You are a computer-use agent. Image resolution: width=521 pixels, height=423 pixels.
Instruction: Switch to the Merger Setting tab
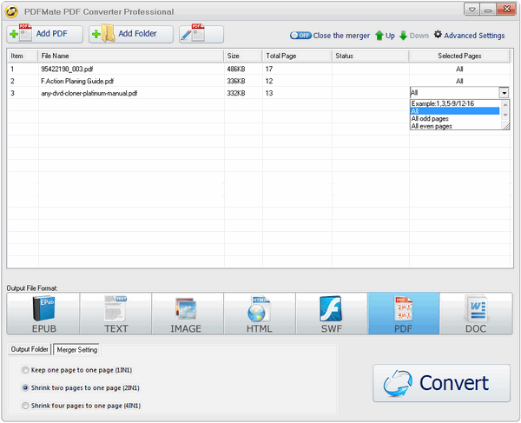point(76,349)
